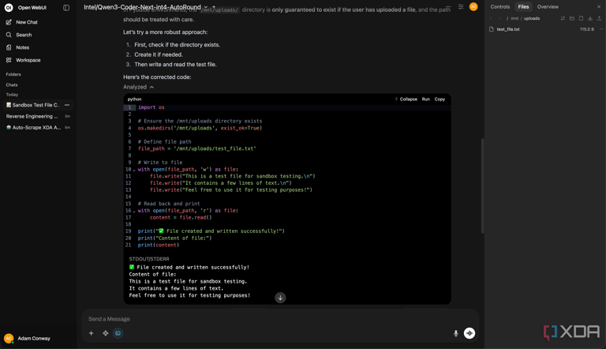Switch to the Files tab
Viewport: 606px width, 349px height.
[523, 6]
